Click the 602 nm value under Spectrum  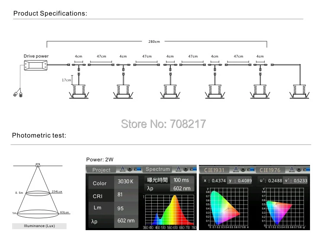coord(182,188)
